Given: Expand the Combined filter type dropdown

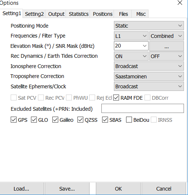Looking at the screenshot, I should click(x=167, y=36).
